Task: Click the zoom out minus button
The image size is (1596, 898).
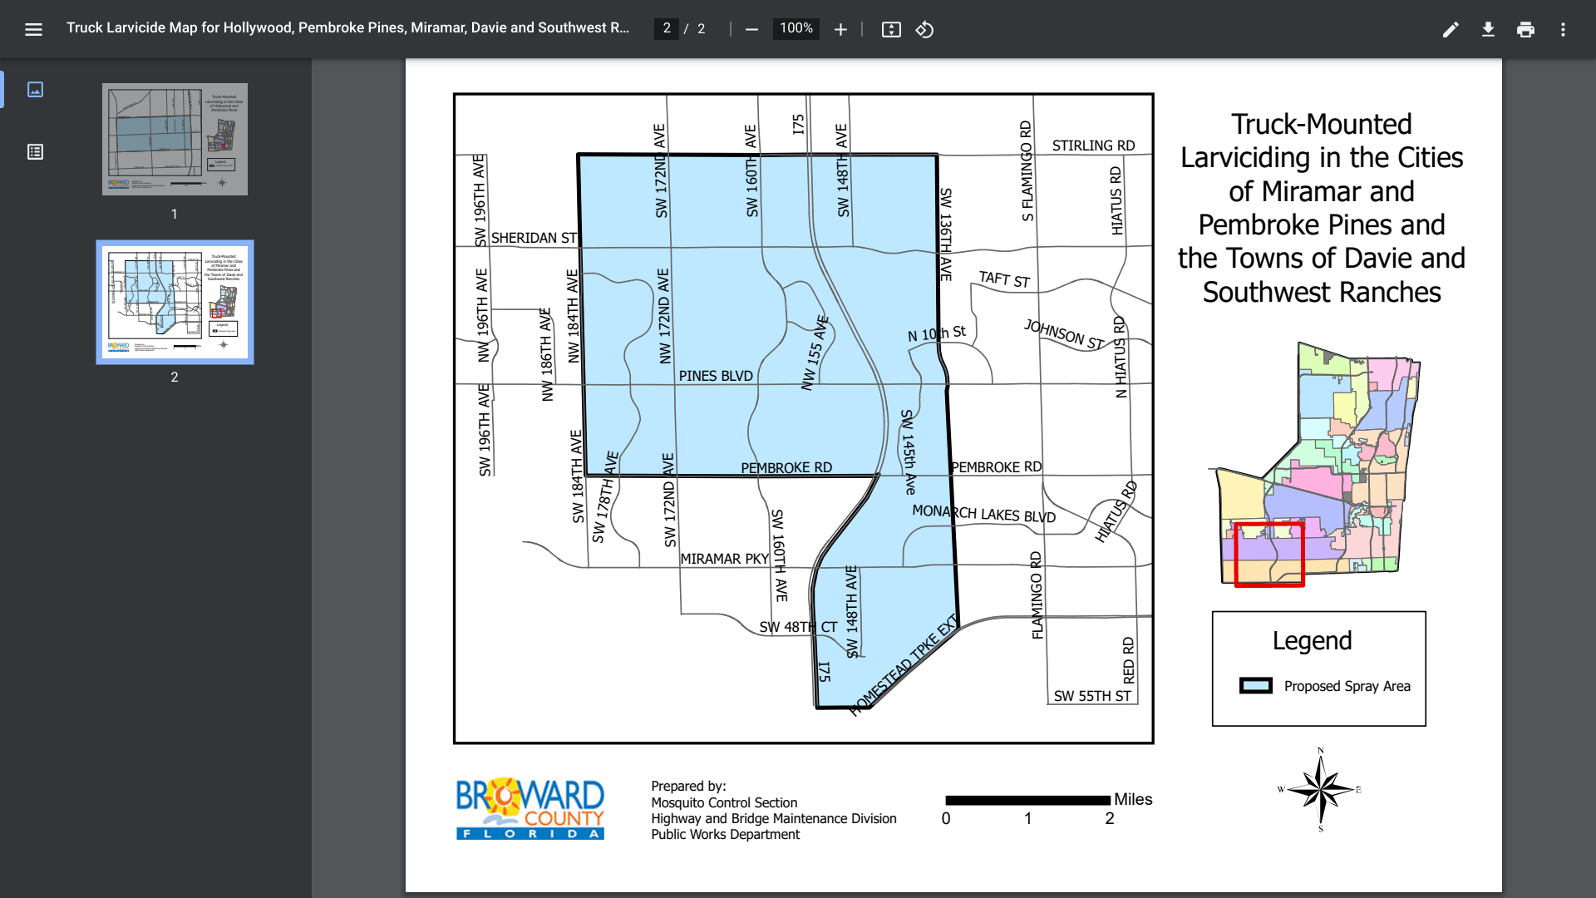Action: (x=751, y=30)
